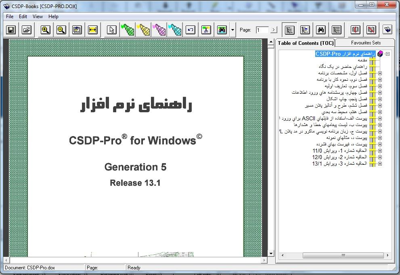Click the open book crossed out in red
Viewport: 400px width, 275px height.
pos(371,30)
